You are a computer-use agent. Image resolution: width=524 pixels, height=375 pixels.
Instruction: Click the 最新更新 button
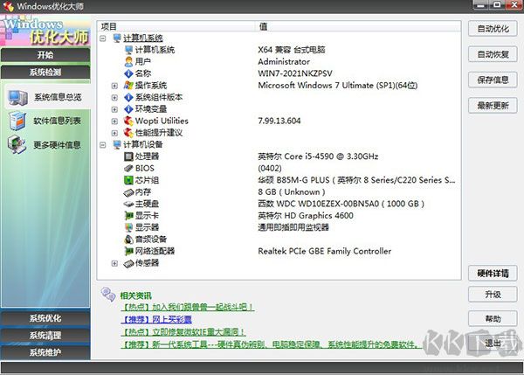(x=493, y=106)
